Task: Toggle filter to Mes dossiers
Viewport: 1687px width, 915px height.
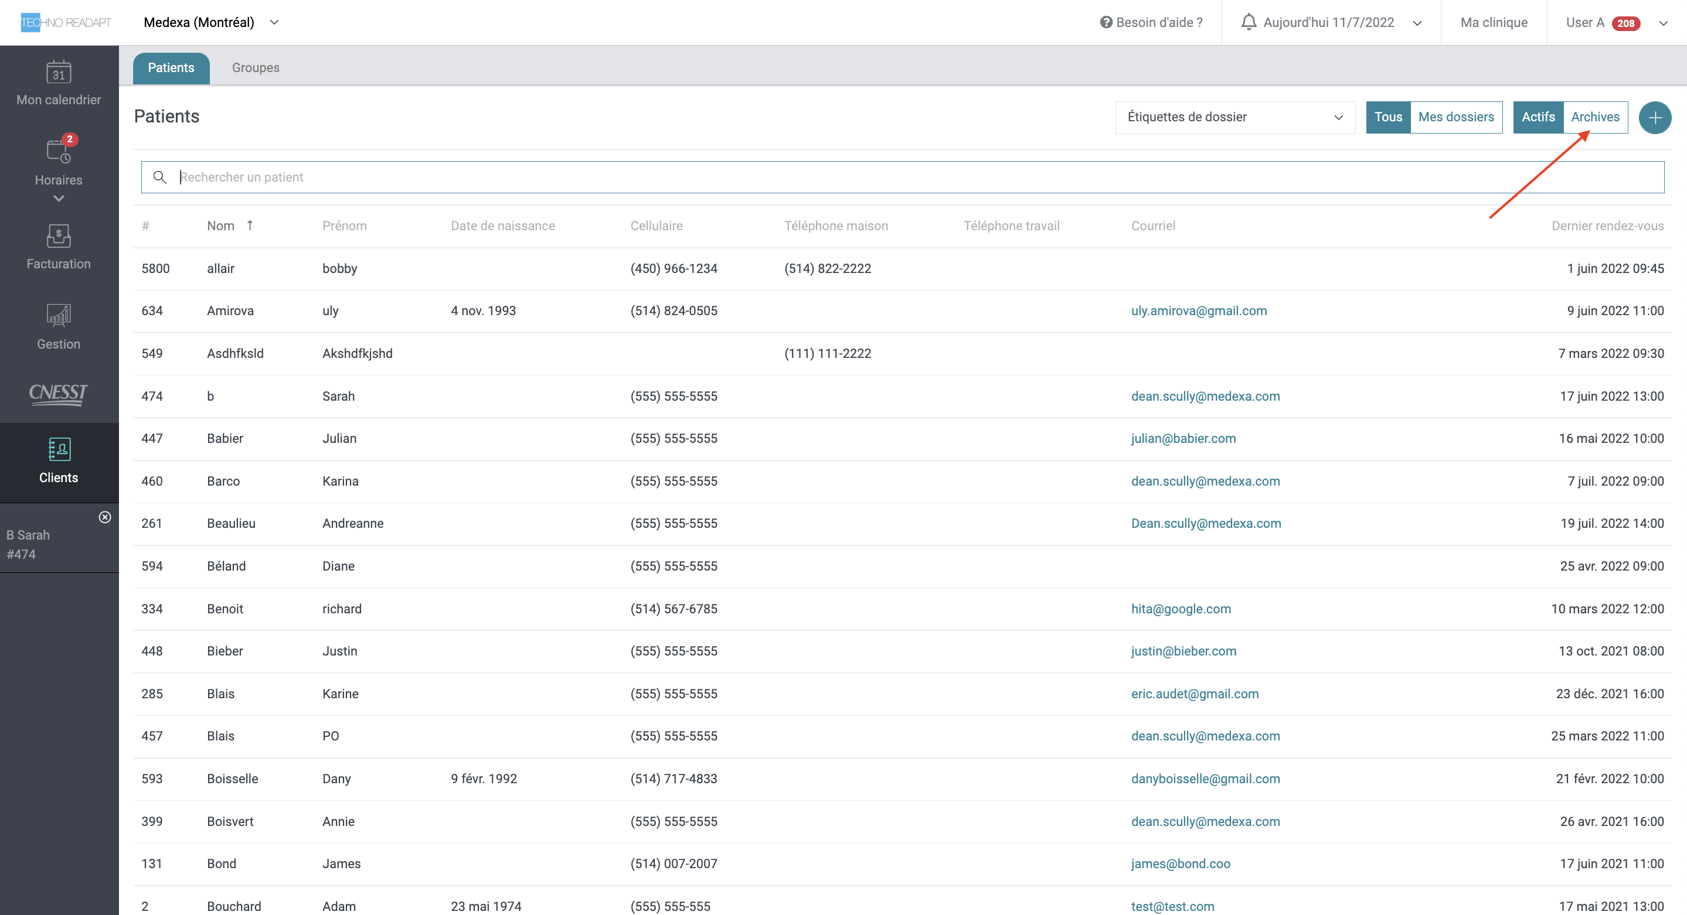Action: [1455, 117]
